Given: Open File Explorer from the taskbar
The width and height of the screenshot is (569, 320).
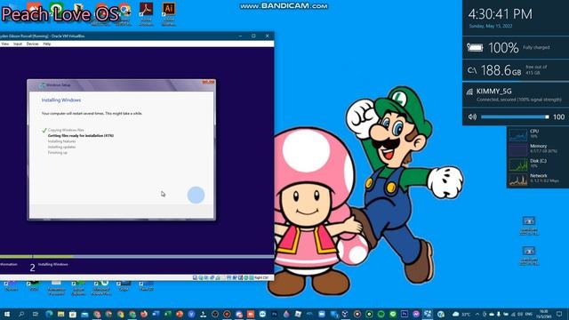Looking at the screenshot, I should [60, 314].
